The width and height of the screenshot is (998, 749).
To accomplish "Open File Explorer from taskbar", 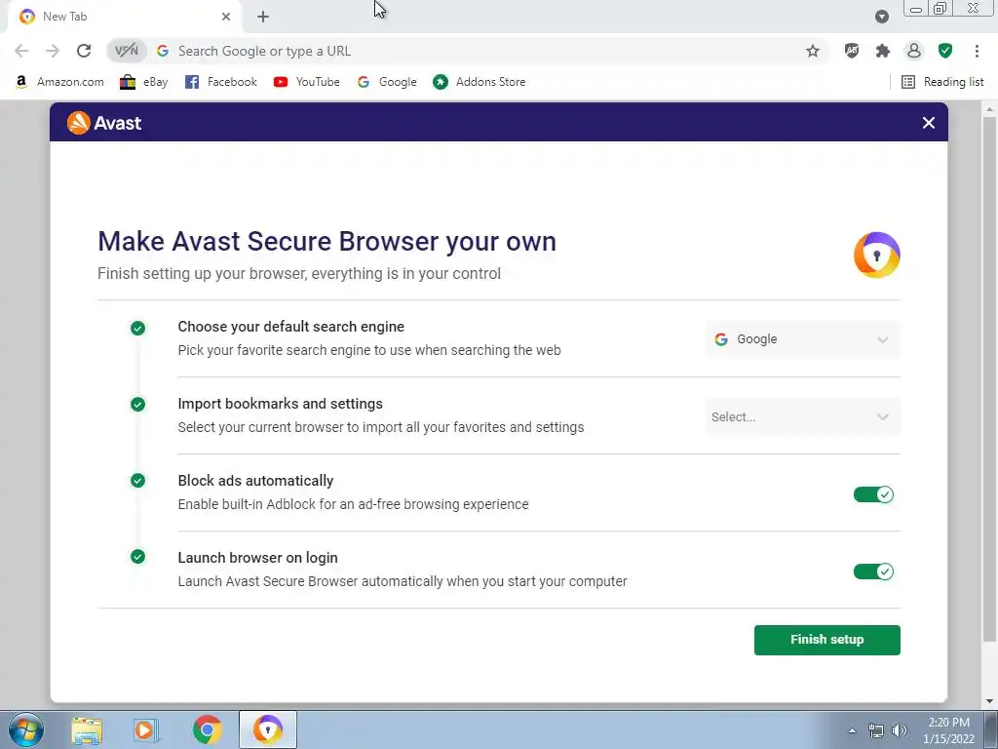I will 87,729.
